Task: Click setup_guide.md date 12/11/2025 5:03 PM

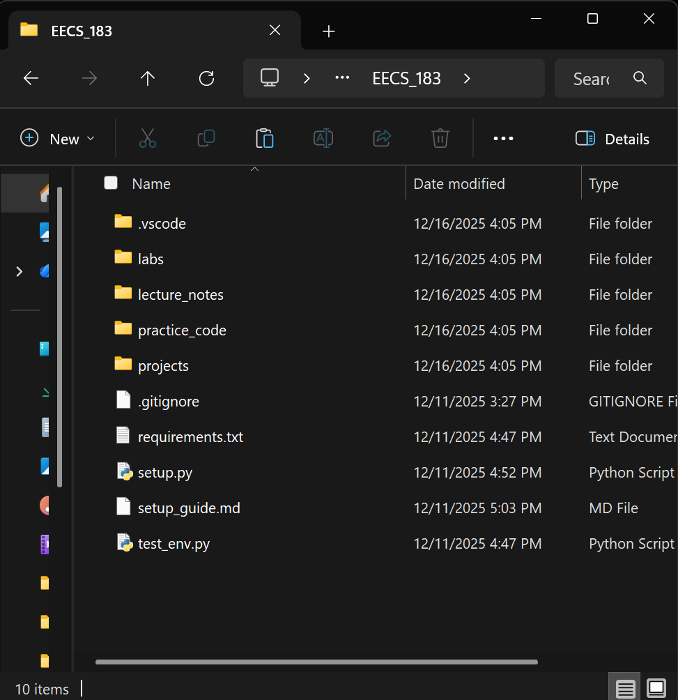Action: click(x=477, y=508)
